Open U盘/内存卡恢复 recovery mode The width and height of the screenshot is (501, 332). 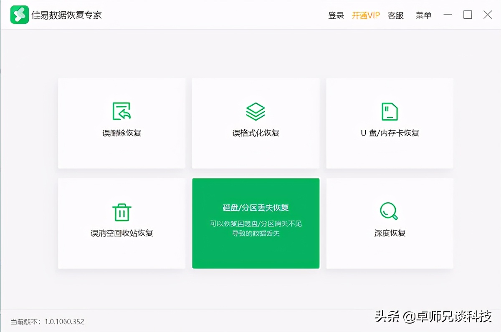point(390,123)
